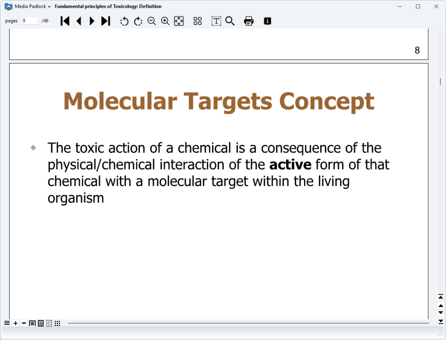Open the search tool

tap(230, 21)
